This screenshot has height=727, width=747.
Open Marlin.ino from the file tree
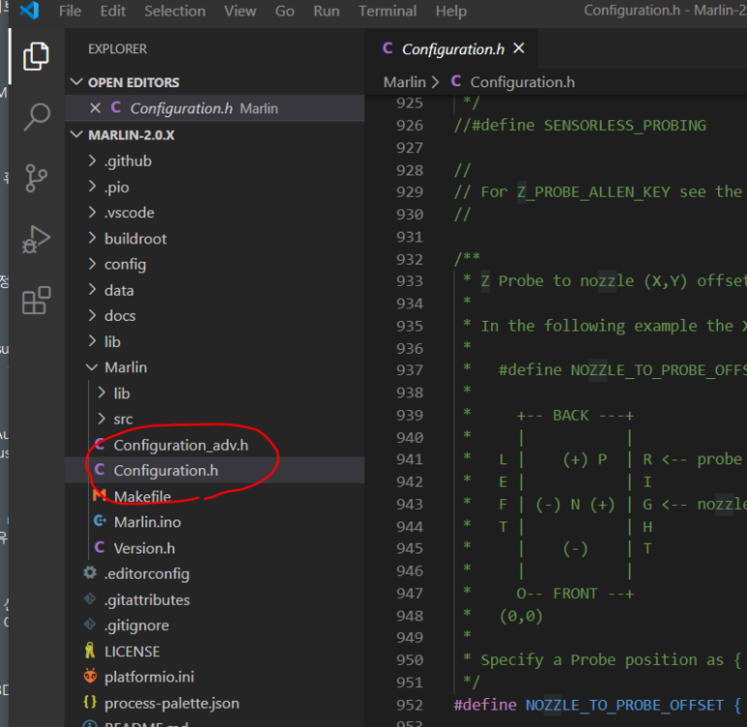pos(147,522)
